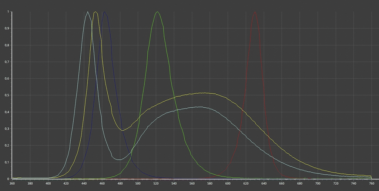Viewport: 379px width, 191px height.
Task: Select the 0.1 label on the vertical axis
Action: [7, 162]
